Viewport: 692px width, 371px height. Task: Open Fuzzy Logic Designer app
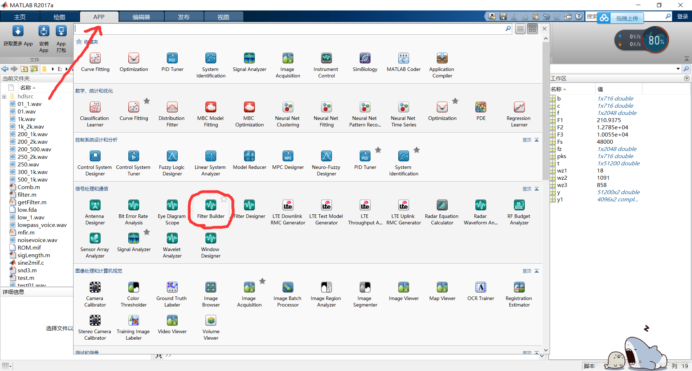172,163
